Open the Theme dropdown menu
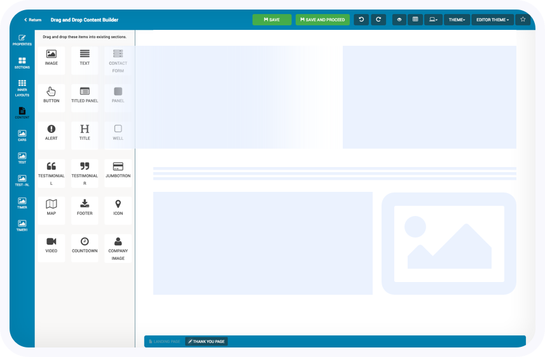 tap(457, 20)
